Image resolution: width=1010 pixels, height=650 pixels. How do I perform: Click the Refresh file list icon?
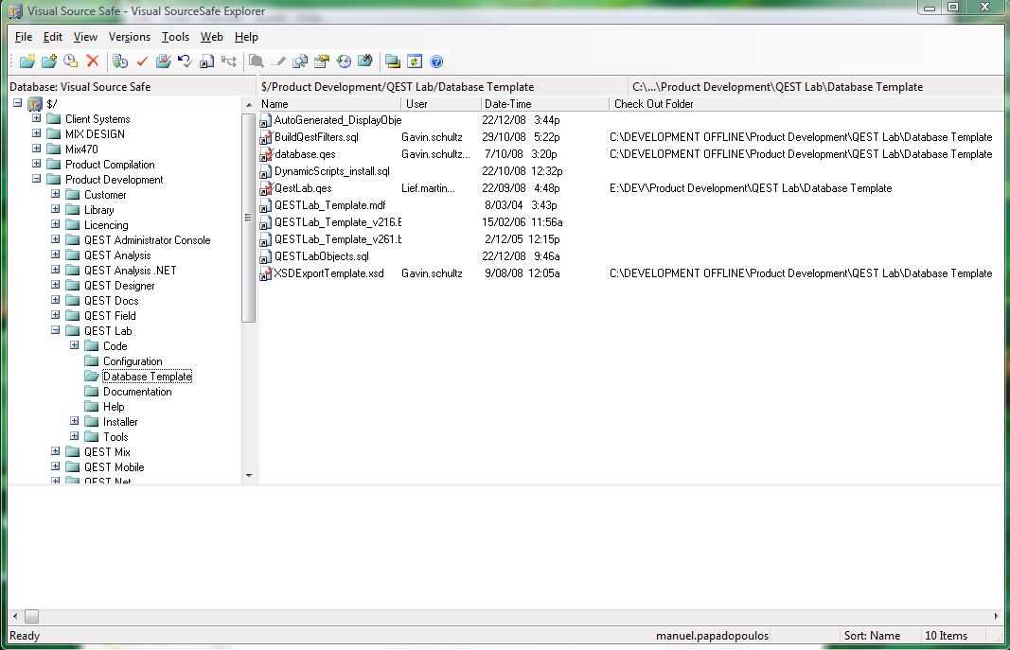click(x=415, y=61)
